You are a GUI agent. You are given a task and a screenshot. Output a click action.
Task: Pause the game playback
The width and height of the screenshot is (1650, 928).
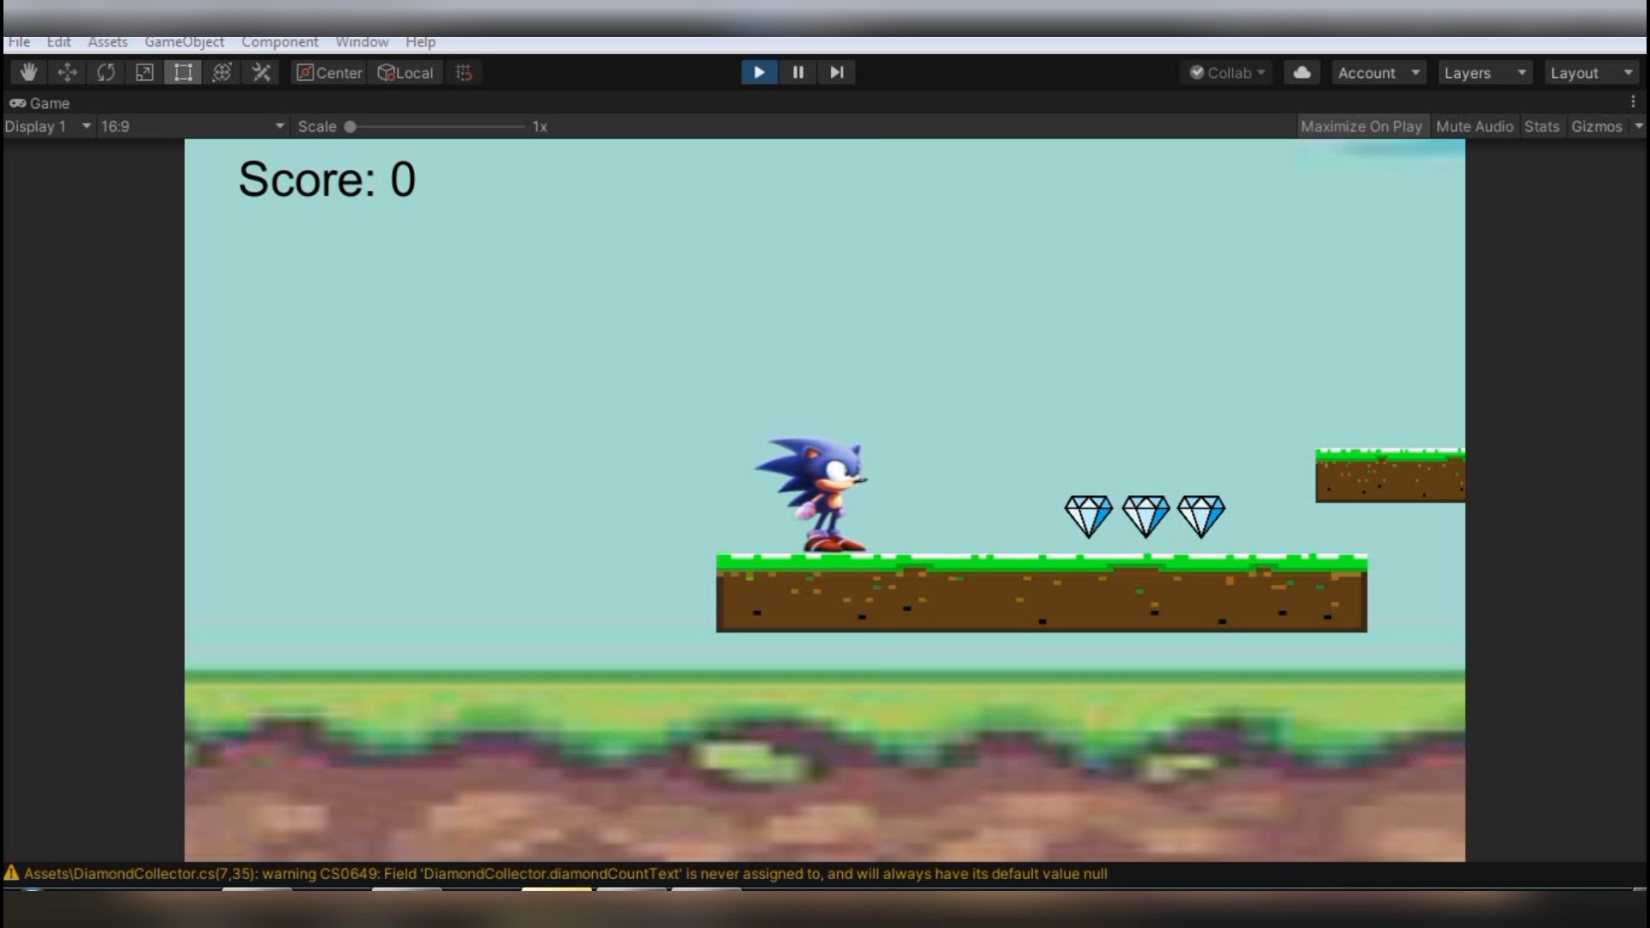pyautogui.click(x=797, y=73)
